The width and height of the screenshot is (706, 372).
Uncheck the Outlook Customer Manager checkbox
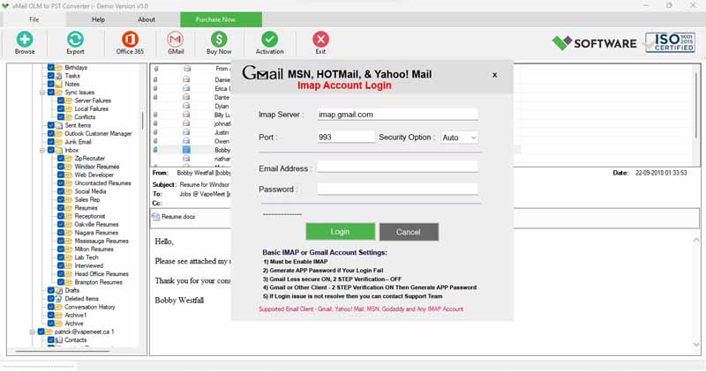coord(51,134)
